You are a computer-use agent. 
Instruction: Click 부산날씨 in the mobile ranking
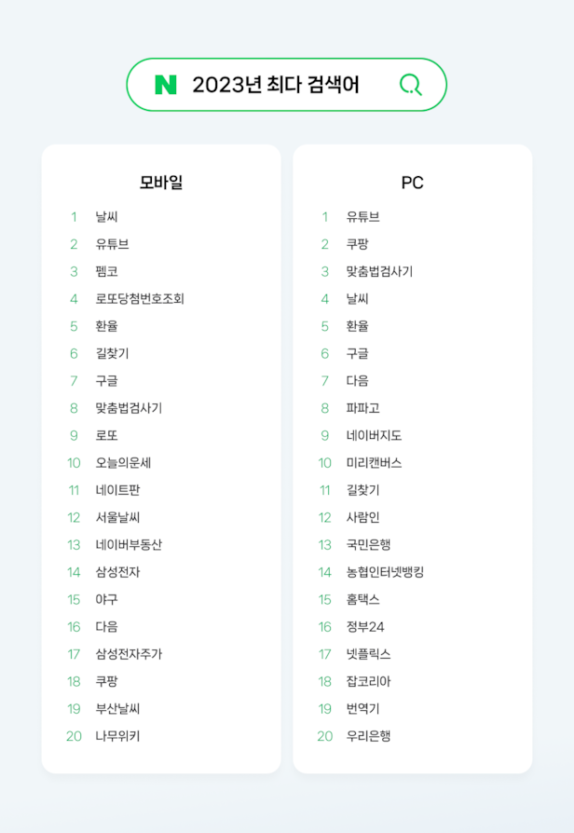point(117,709)
